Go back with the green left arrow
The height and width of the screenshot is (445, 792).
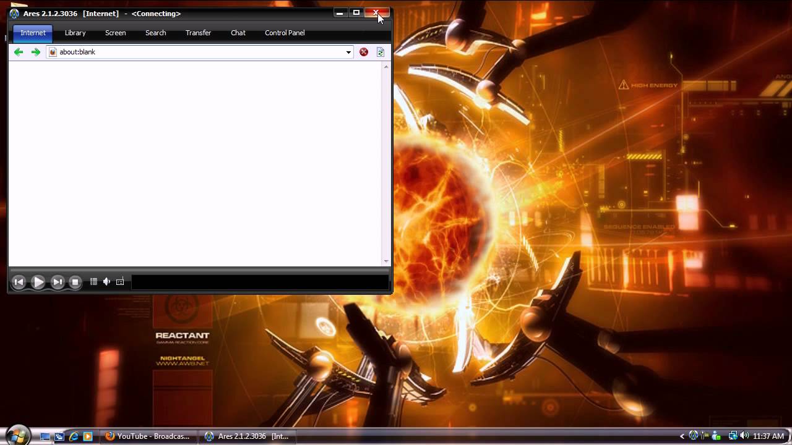(x=19, y=52)
